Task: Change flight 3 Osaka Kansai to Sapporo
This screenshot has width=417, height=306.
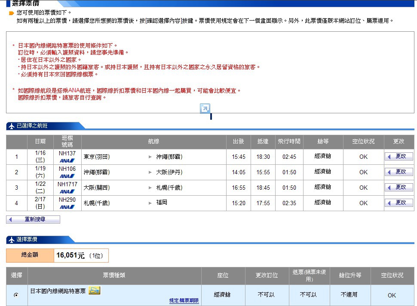Action: pos(399,187)
